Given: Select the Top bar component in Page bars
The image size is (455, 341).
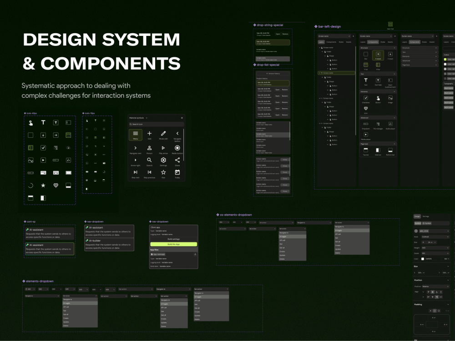Looking at the screenshot, I should coord(366,151).
